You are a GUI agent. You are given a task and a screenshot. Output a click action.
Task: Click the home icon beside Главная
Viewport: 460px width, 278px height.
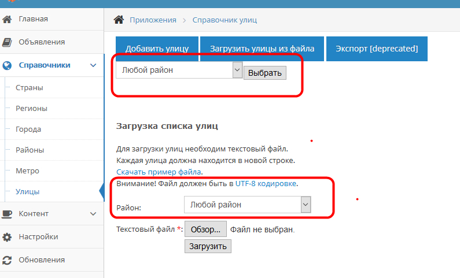coord(7,19)
